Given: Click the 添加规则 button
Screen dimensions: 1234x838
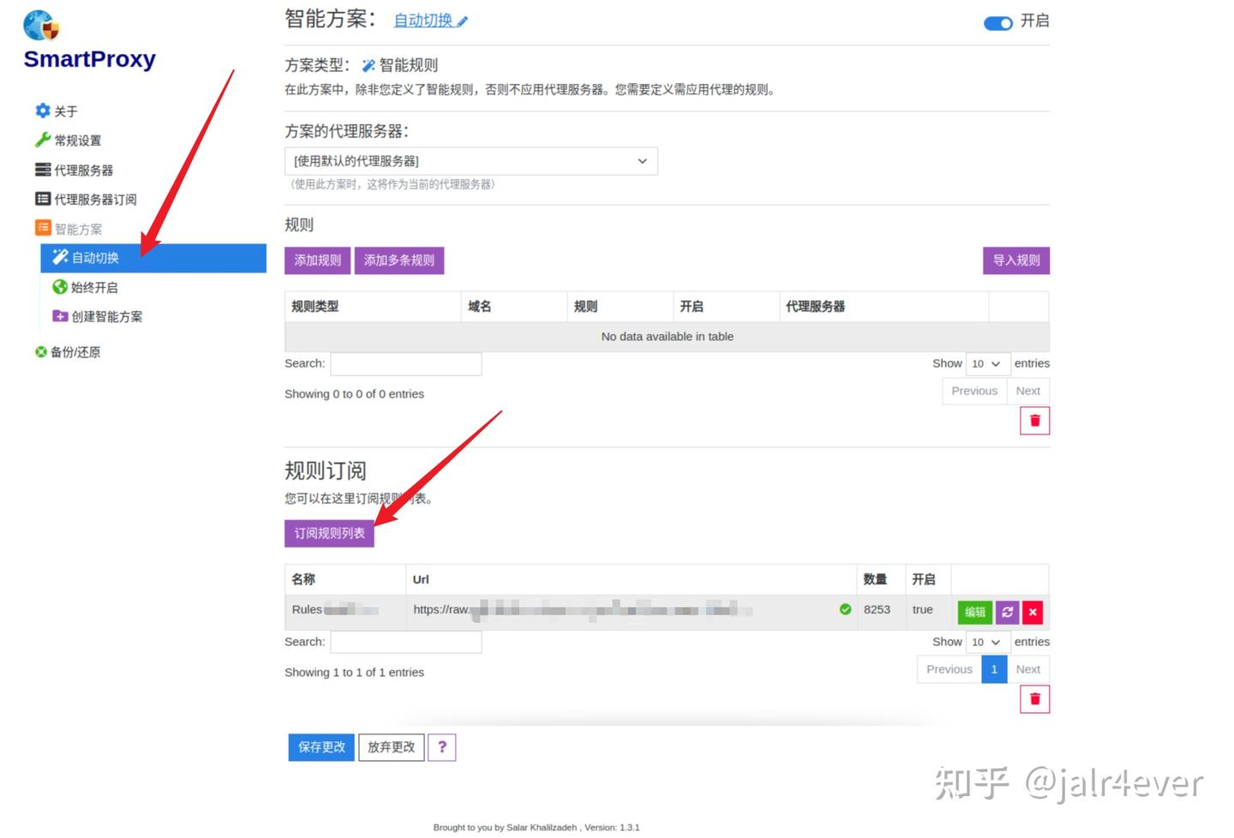Looking at the screenshot, I should click(x=317, y=260).
